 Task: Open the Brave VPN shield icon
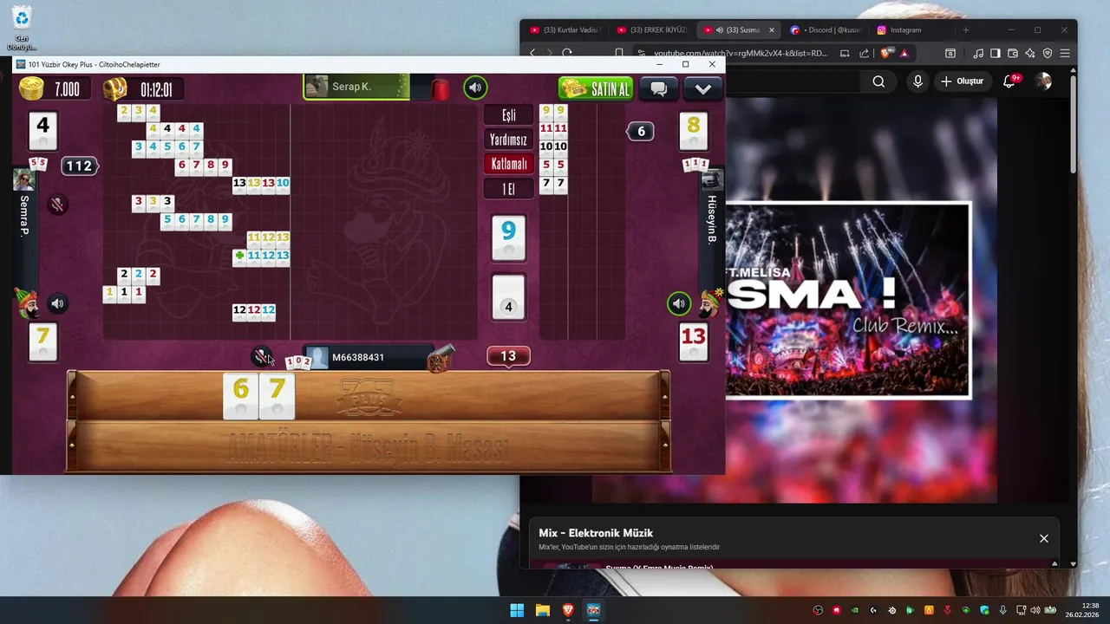pyautogui.click(x=1048, y=53)
